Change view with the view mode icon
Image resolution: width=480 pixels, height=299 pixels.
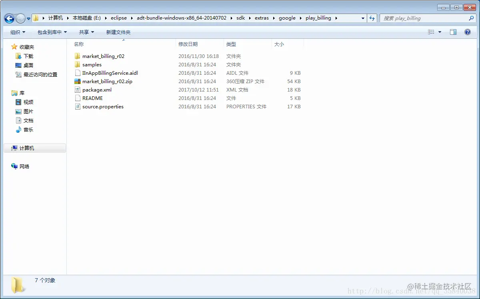[x=431, y=32]
